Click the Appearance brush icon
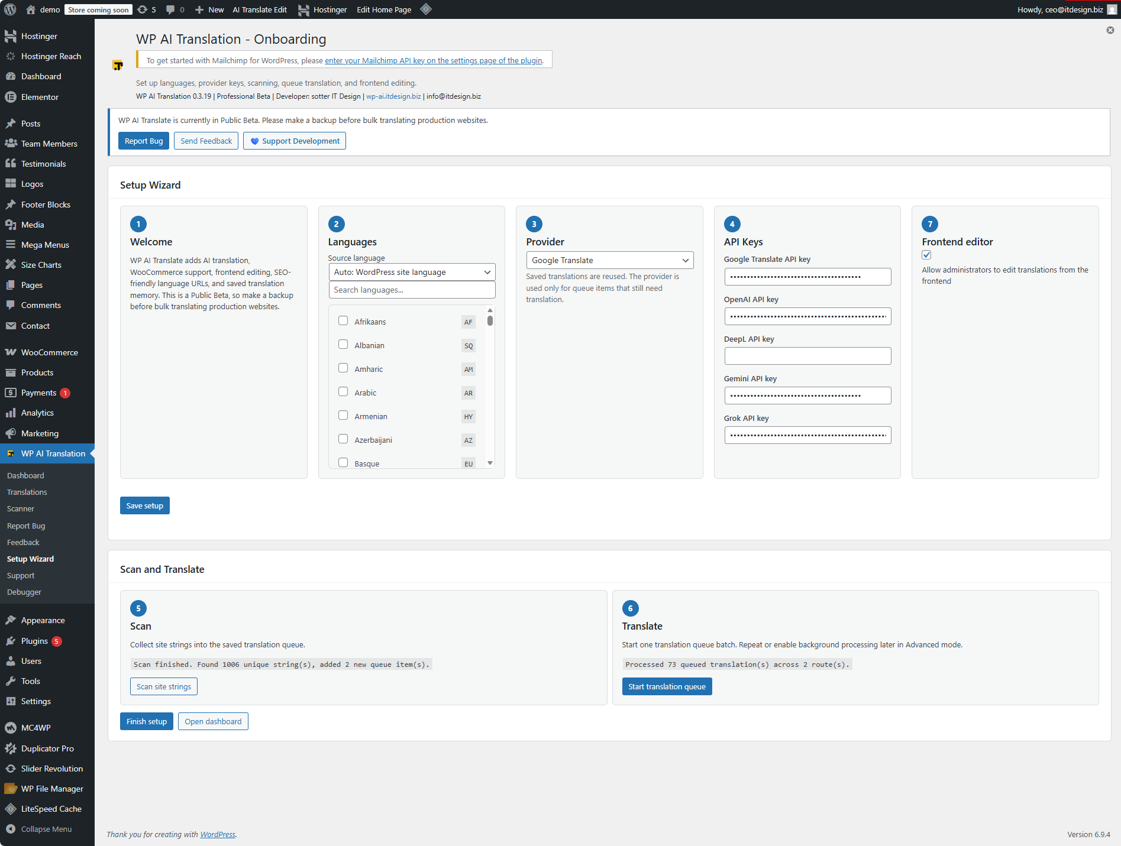 [11, 620]
